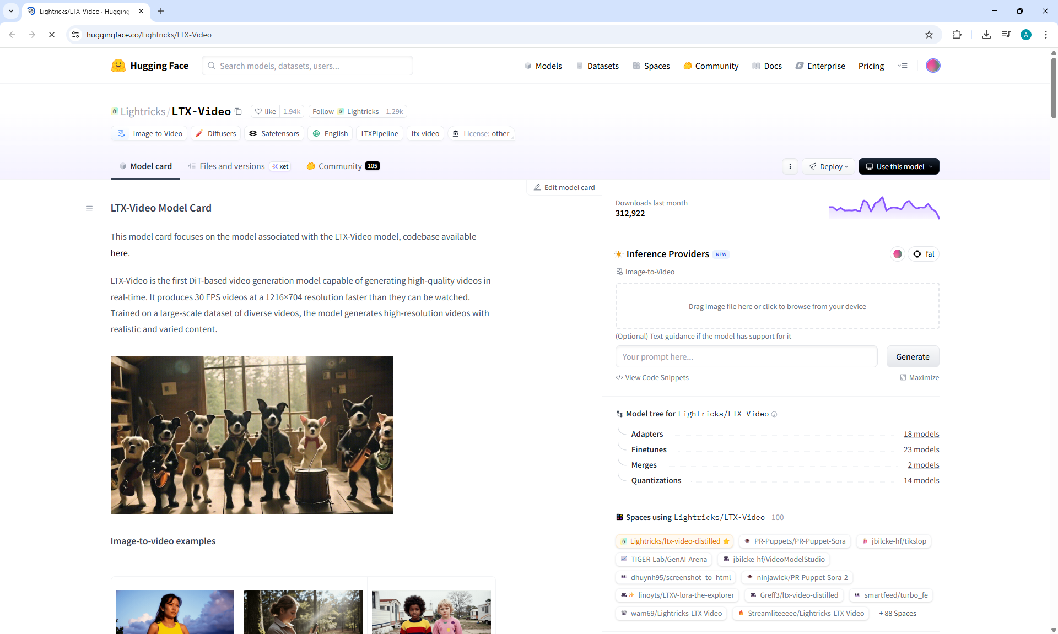Click the prompt text input field
The height and width of the screenshot is (634, 1058).
746,357
